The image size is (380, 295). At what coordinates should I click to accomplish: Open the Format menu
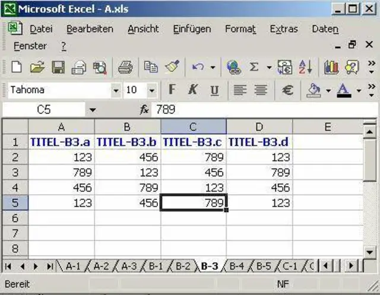[240, 29]
